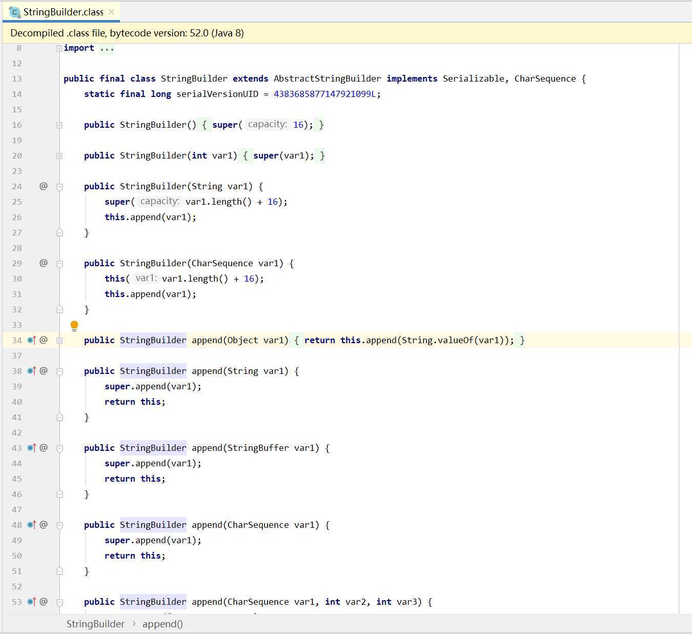Click the capacity: hint on line 25
The width and height of the screenshot is (692, 634).
(x=159, y=201)
